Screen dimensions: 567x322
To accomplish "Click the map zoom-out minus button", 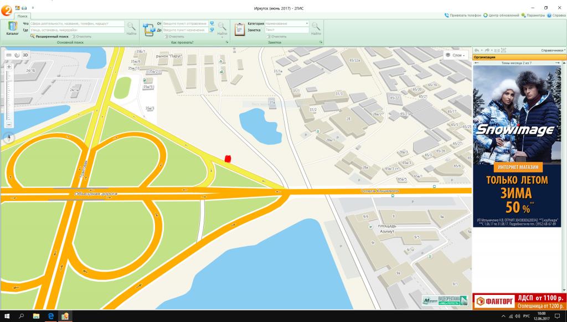I will point(9,125).
